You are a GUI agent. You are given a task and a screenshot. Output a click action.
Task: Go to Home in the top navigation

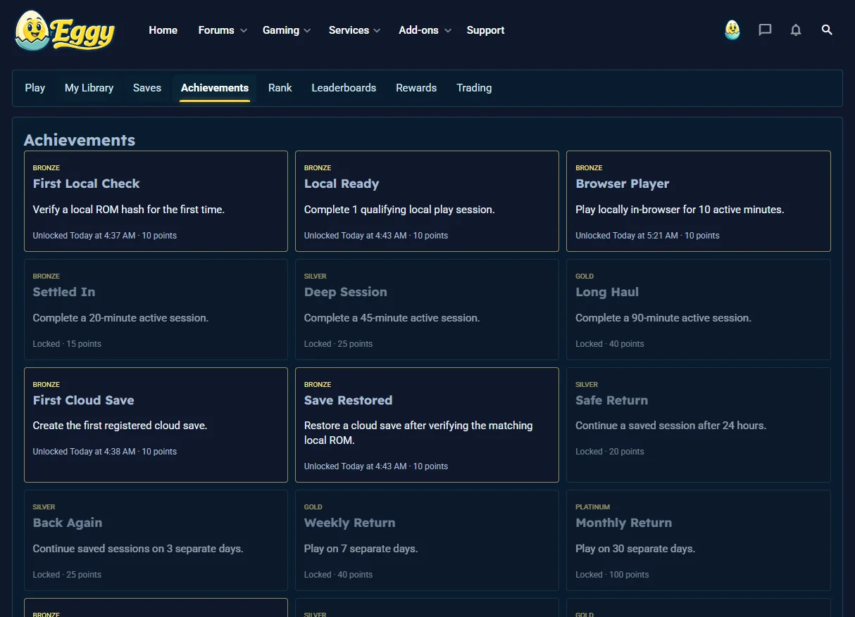coord(163,30)
